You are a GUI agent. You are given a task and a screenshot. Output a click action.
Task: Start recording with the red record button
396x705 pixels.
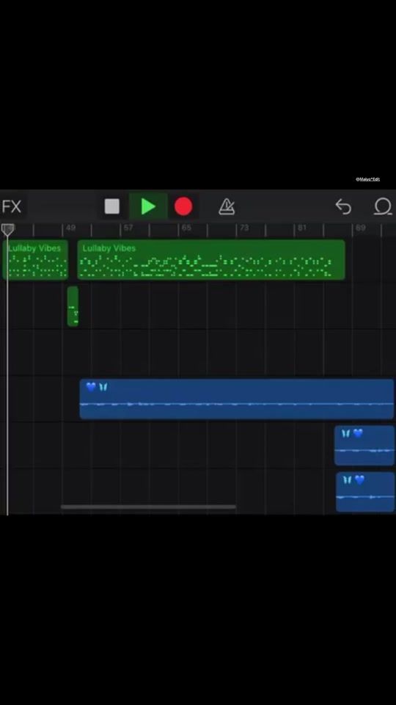[x=183, y=207]
